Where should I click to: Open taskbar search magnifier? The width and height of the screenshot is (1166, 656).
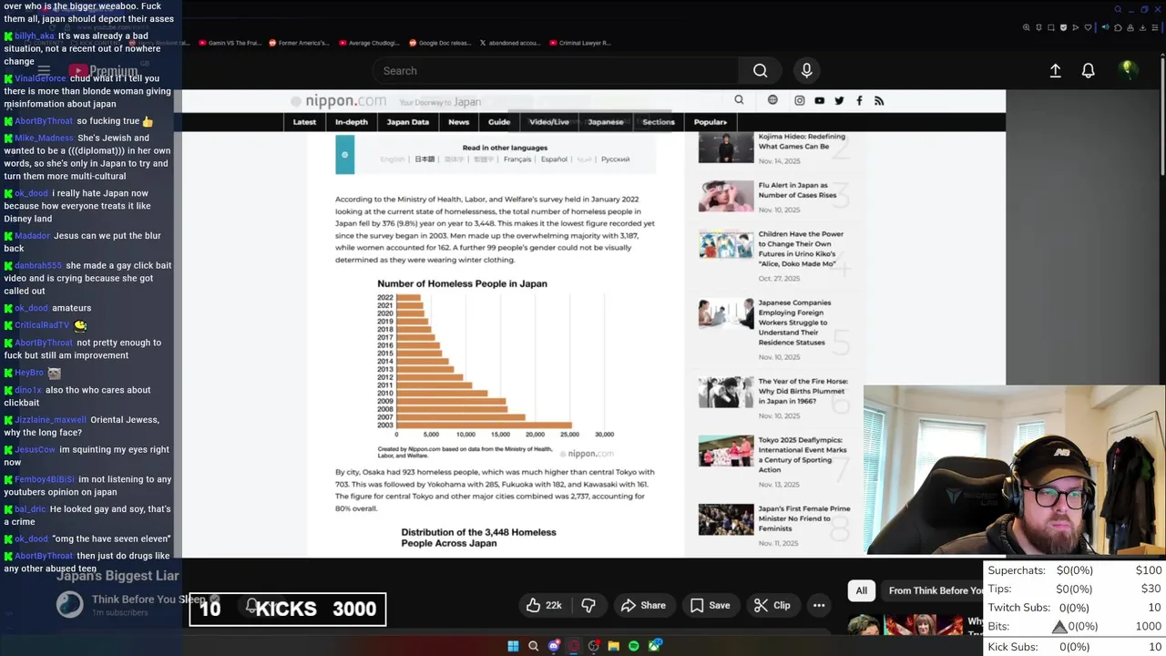tap(533, 646)
